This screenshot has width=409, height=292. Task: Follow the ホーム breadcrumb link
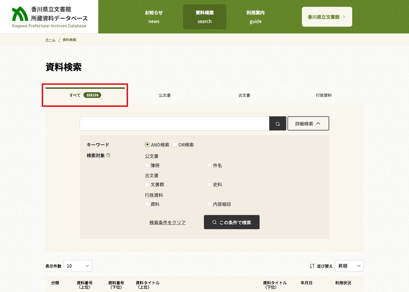pyautogui.click(x=50, y=39)
